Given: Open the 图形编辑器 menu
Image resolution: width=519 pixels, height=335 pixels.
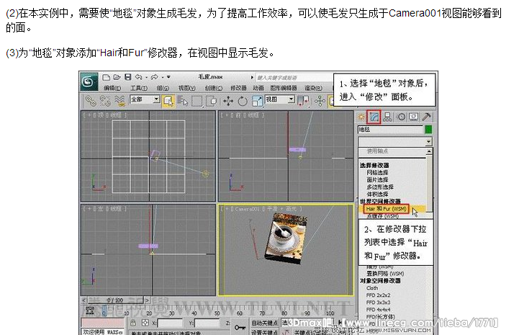Looking at the screenshot, I should tap(284, 88).
